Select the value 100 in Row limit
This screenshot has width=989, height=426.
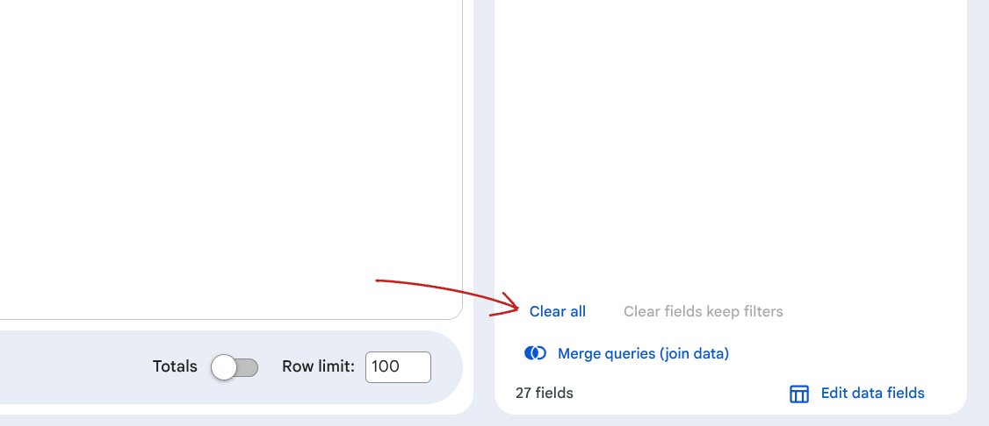(x=386, y=366)
